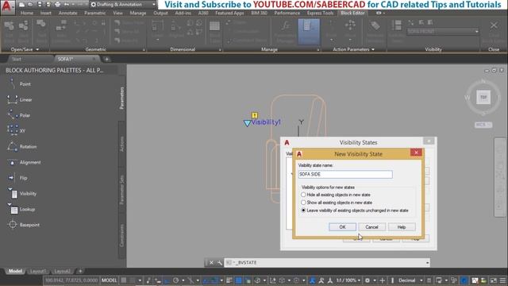Viewport: 508px width, 286px height.
Task: Click the WCS label below ViewCube
Action: 483,125
